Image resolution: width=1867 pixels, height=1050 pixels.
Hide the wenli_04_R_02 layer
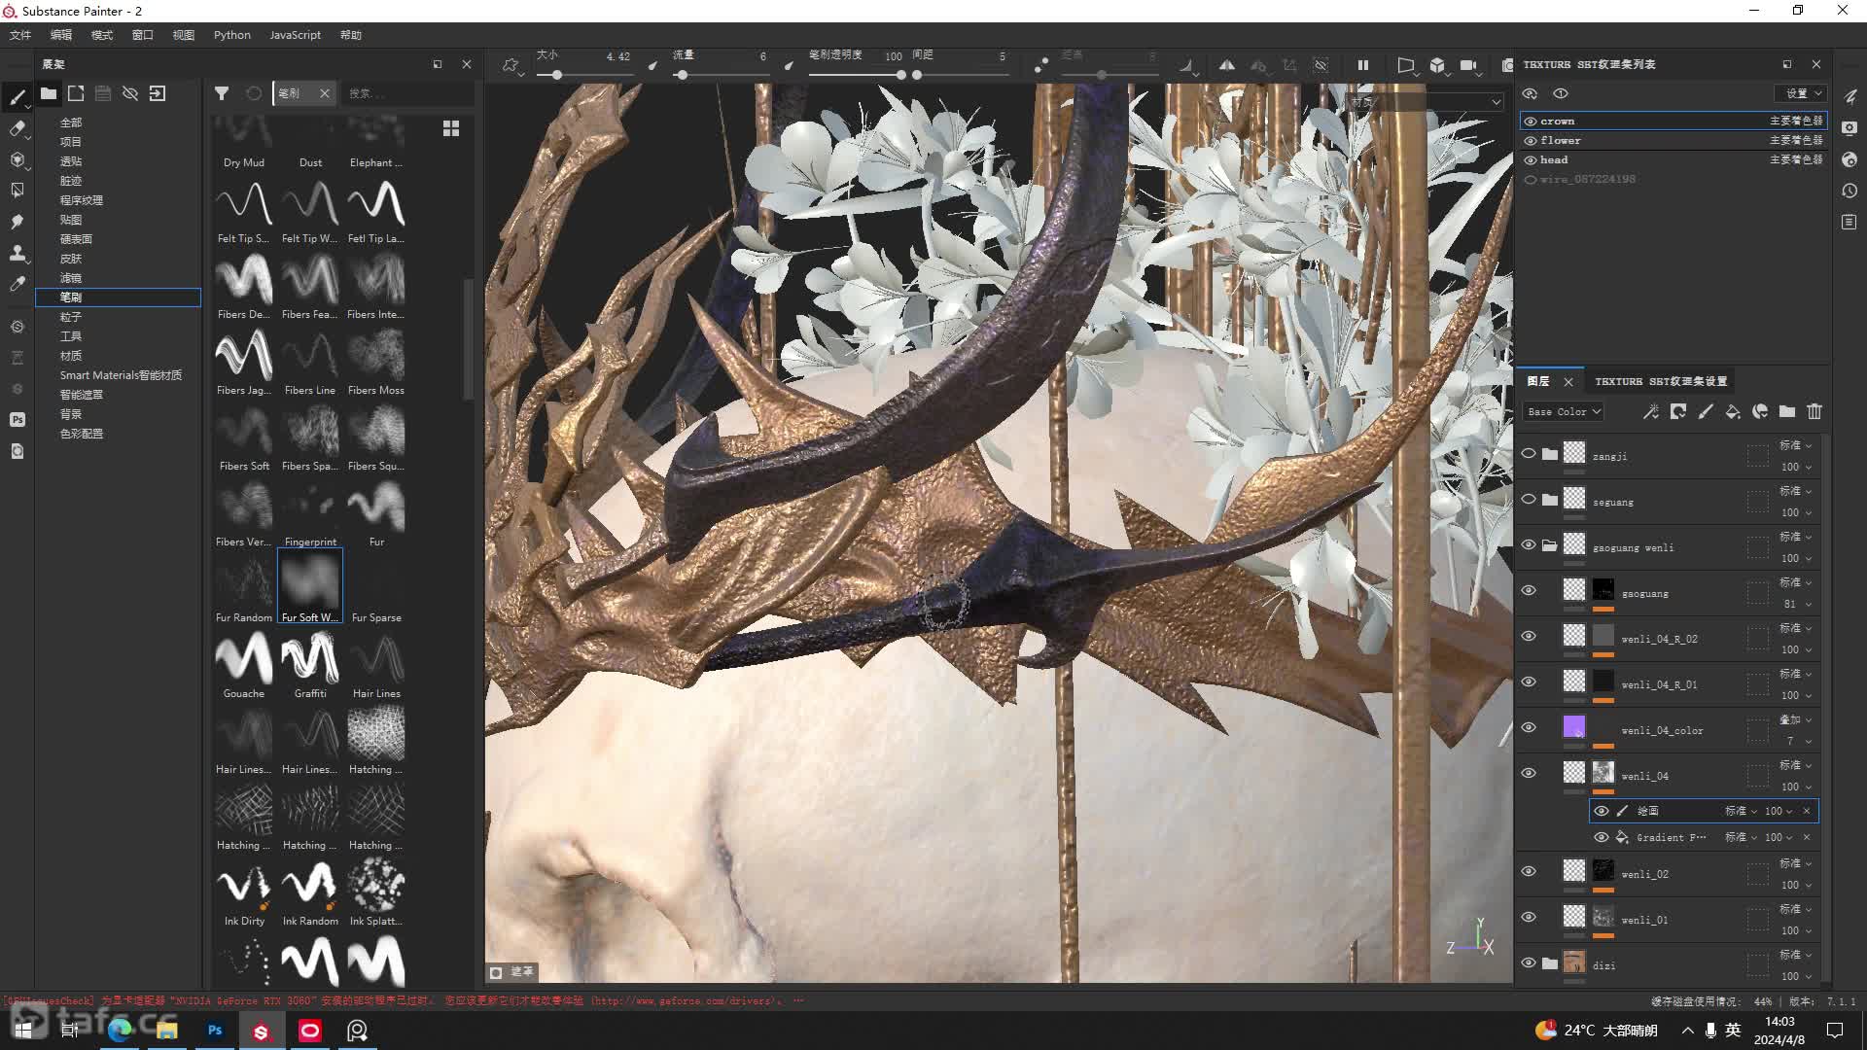(1529, 637)
